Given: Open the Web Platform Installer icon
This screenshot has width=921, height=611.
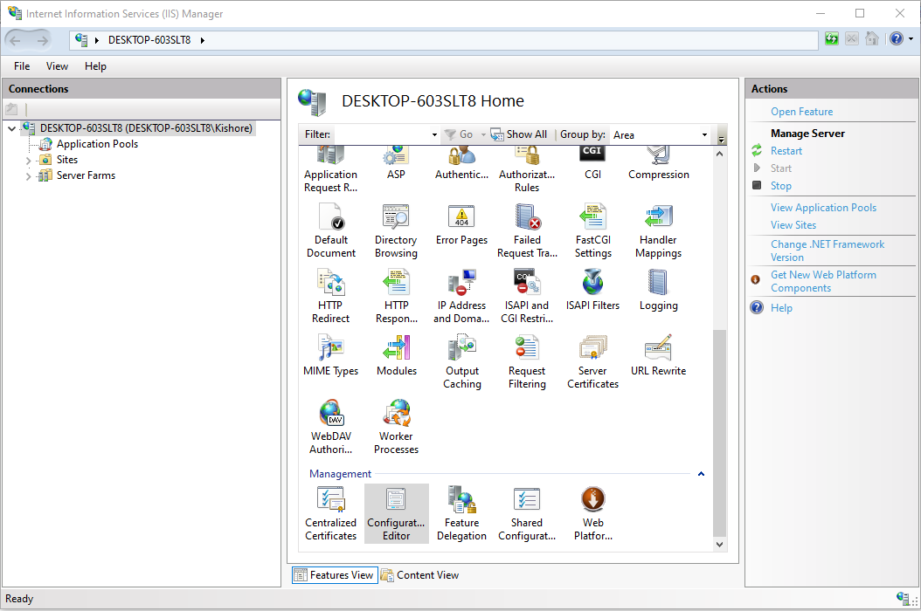Looking at the screenshot, I should 592,513.
